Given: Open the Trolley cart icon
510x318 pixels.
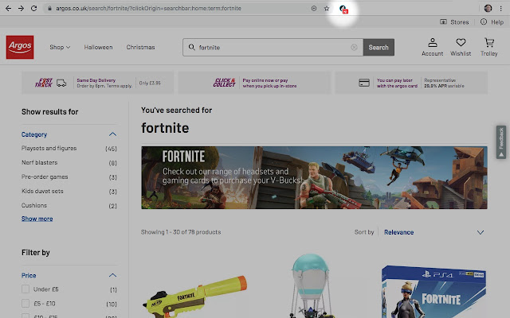Looking at the screenshot, I should click(x=488, y=48).
